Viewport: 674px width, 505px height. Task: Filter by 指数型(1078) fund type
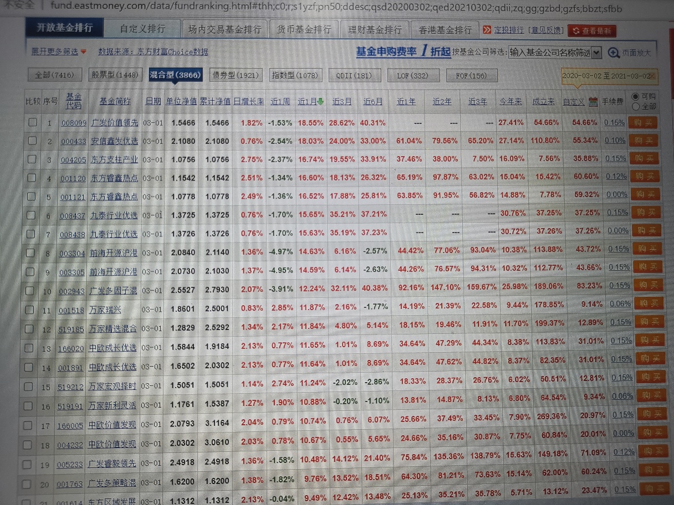click(x=294, y=75)
